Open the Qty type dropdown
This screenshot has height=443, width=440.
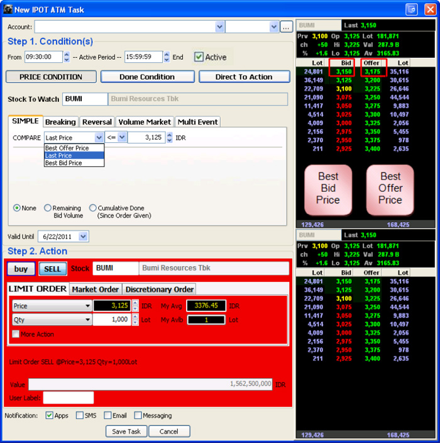(x=52, y=320)
